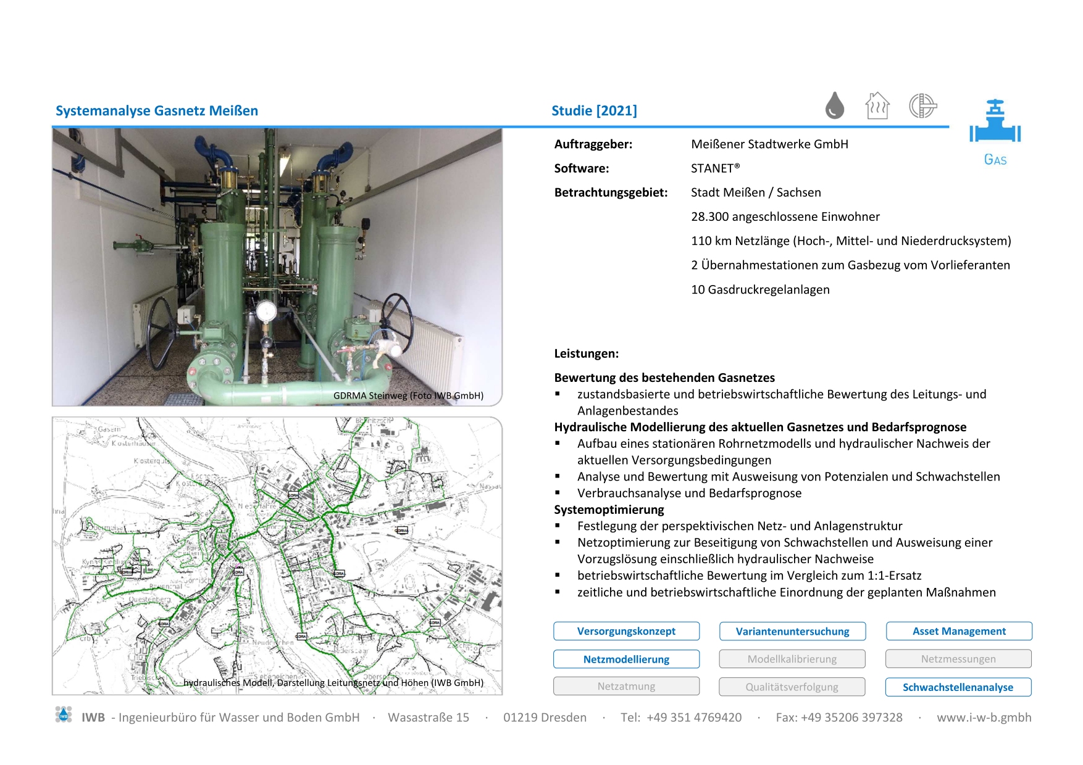The width and height of the screenshot is (1083, 765).
Task: Click the district heating house icon
Action: 877,105
